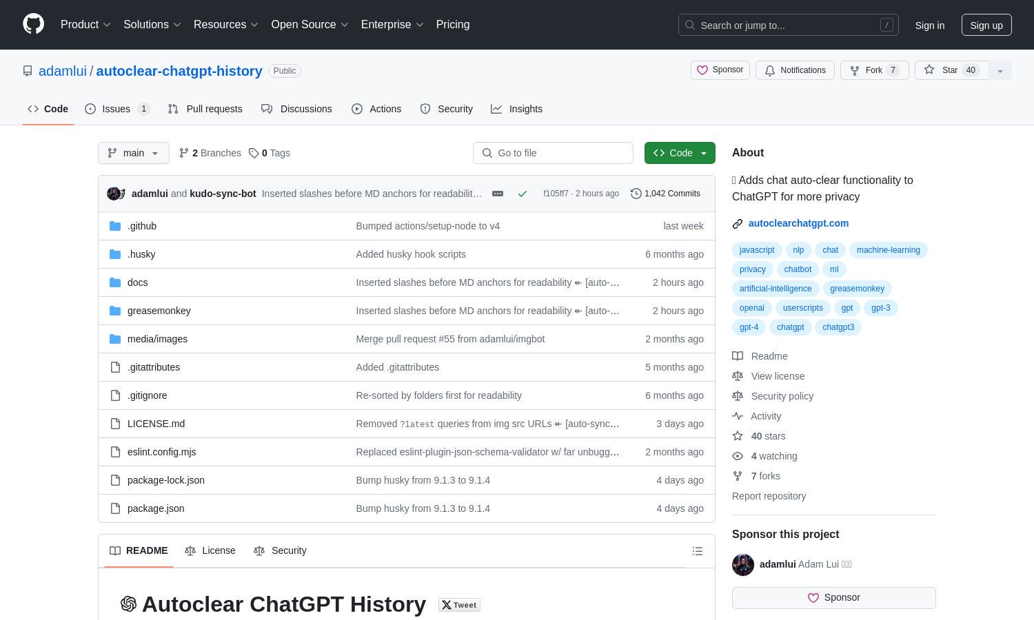1034x620 pixels.
Task: Expand the Open Source menu
Action: pyautogui.click(x=310, y=25)
